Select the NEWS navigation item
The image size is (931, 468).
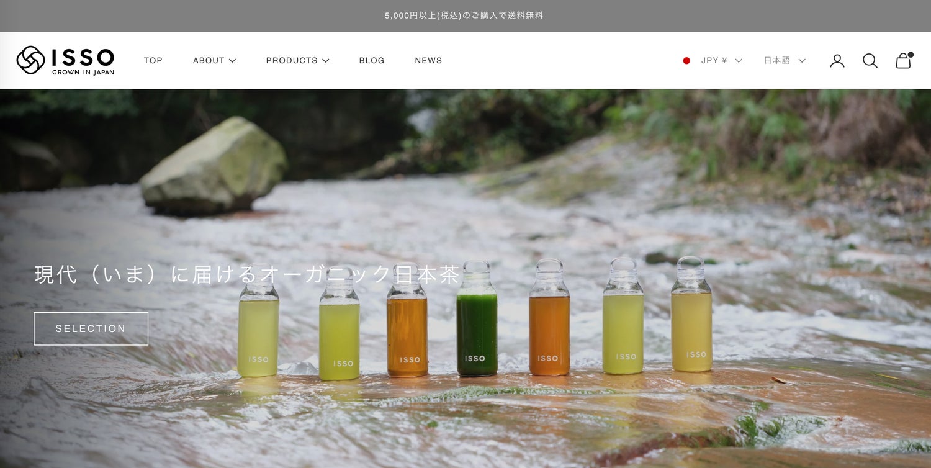(x=428, y=61)
